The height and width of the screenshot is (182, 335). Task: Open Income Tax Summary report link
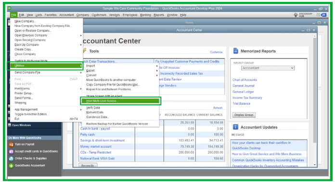(x=247, y=97)
